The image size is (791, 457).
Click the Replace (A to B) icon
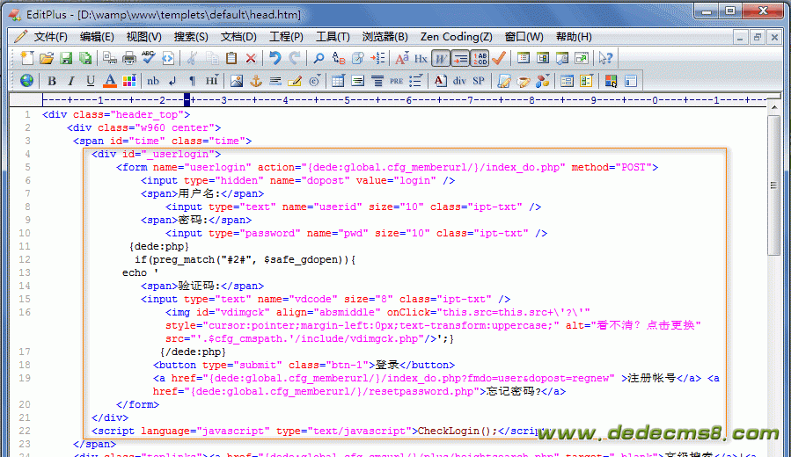click(339, 59)
